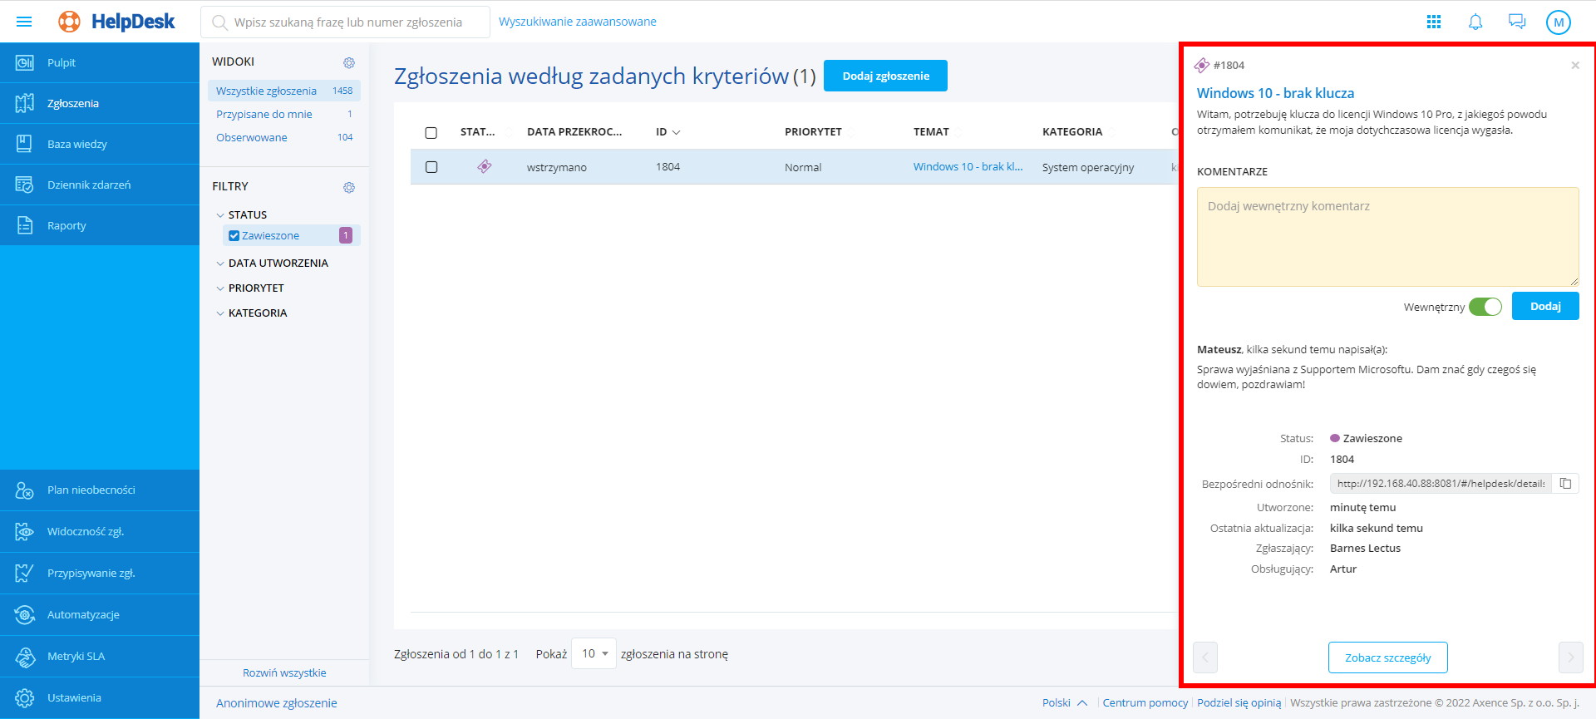Open the WIDOKI settings gear
This screenshot has height=719, width=1596.
(349, 63)
